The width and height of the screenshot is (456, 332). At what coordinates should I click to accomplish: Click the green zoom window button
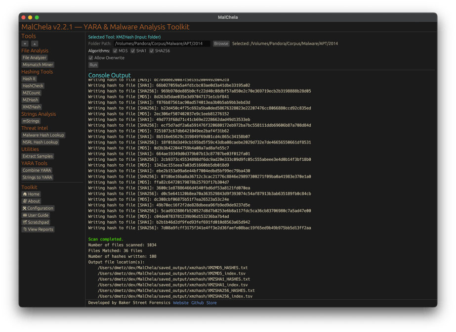coord(37,17)
